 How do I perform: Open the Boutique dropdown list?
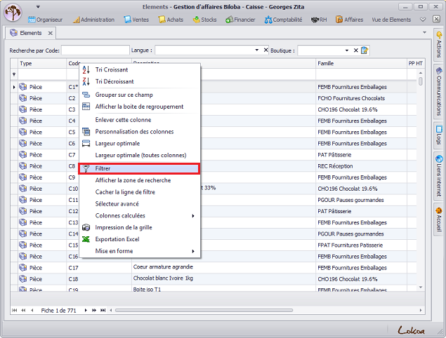click(347, 50)
